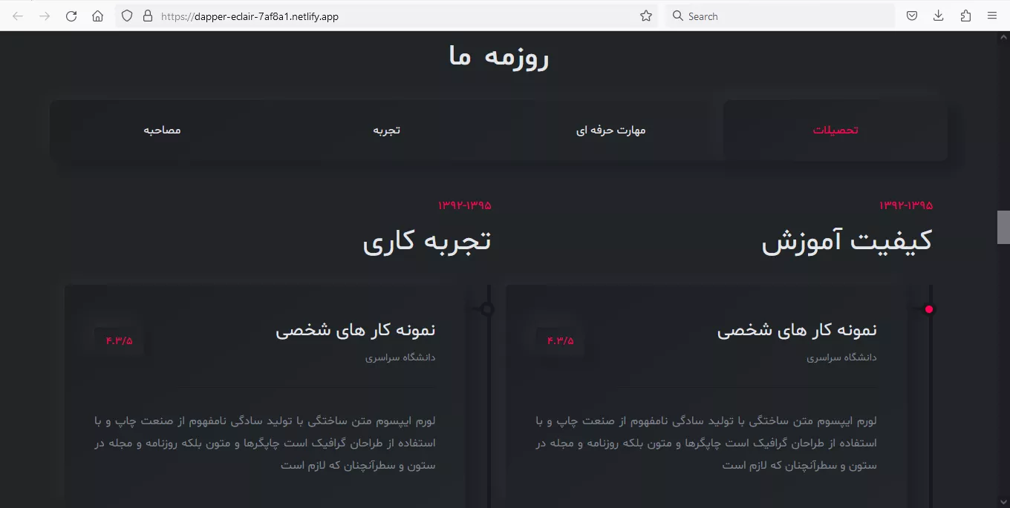The width and height of the screenshot is (1010, 508).
Task: Open the Save to Pocket icon
Action: (912, 16)
